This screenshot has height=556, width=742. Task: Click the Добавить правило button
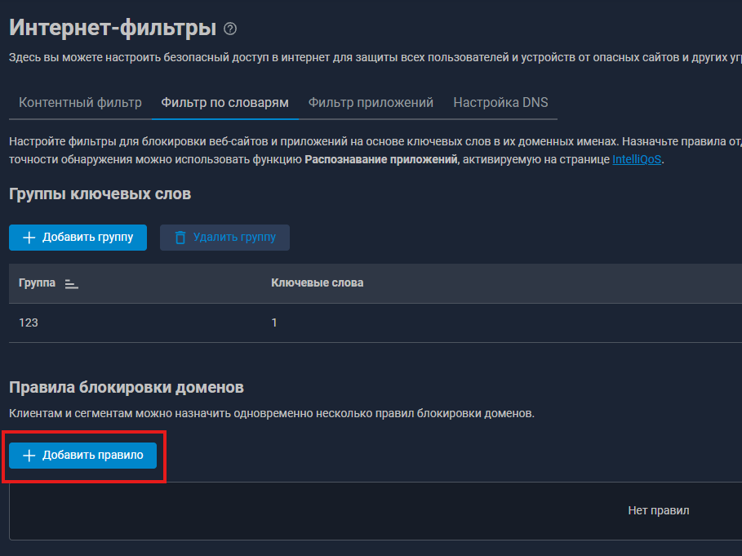pos(82,456)
